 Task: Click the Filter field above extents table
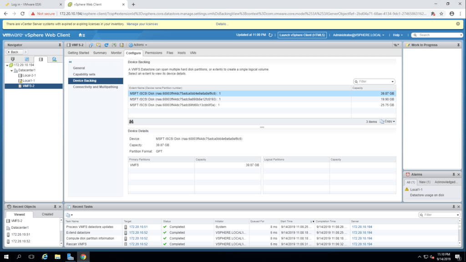tap(375, 81)
